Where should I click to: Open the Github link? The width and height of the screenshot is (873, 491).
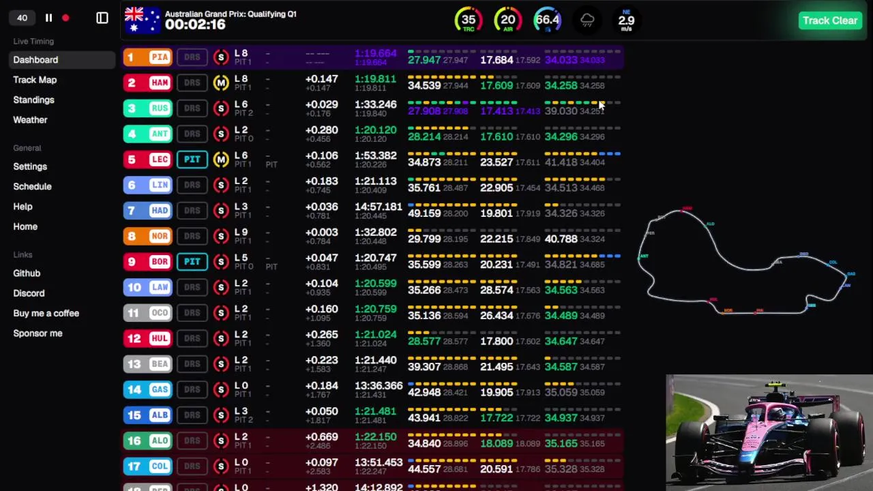(27, 273)
